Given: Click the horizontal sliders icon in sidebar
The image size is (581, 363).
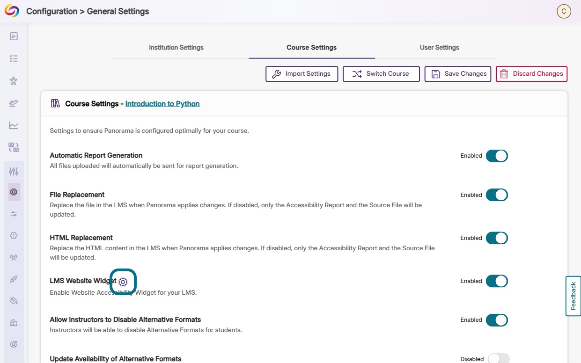Looking at the screenshot, I should (14, 214).
